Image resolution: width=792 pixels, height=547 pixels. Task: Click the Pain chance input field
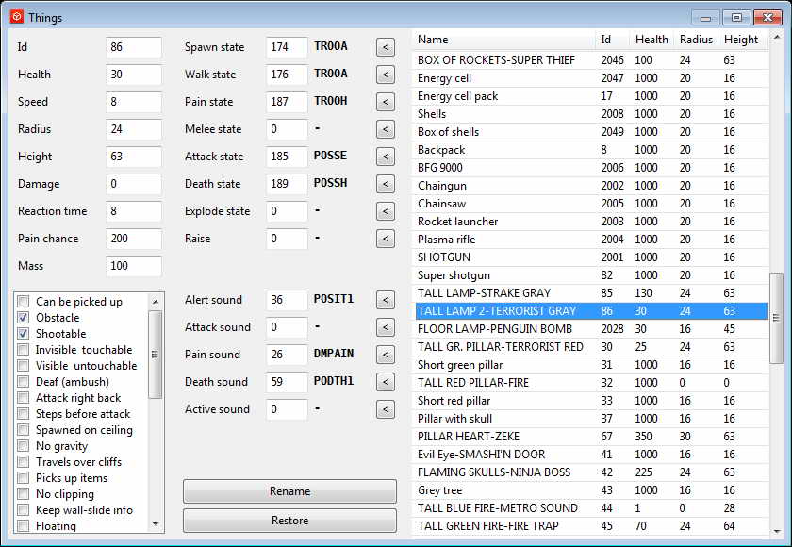(x=134, y=239)
